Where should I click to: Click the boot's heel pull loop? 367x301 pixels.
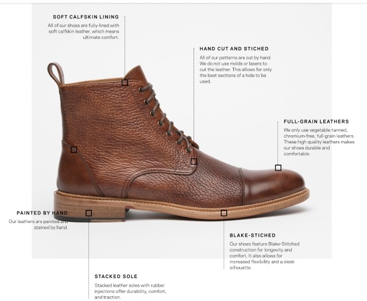pos(56,74)
